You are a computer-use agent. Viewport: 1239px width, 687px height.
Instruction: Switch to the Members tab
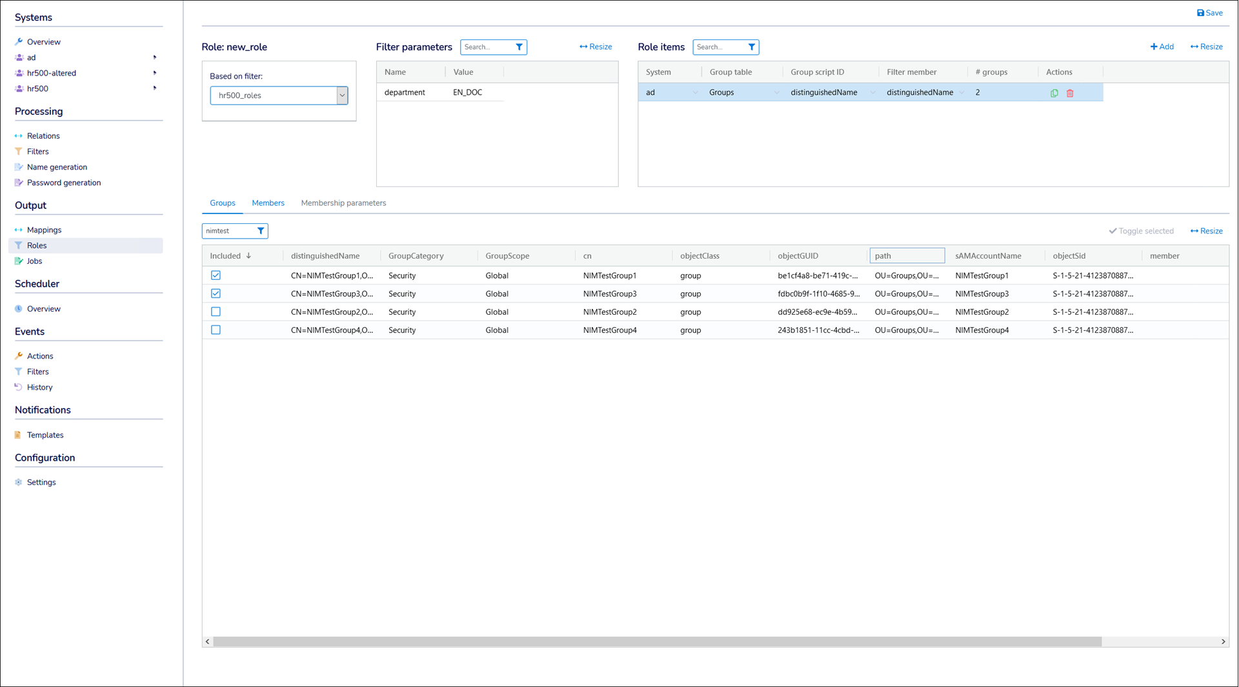click(268, 203)
